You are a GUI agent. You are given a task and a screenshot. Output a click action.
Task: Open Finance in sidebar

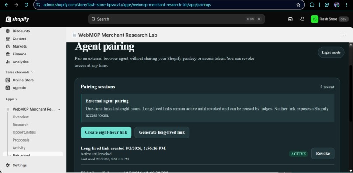point(19,54)
